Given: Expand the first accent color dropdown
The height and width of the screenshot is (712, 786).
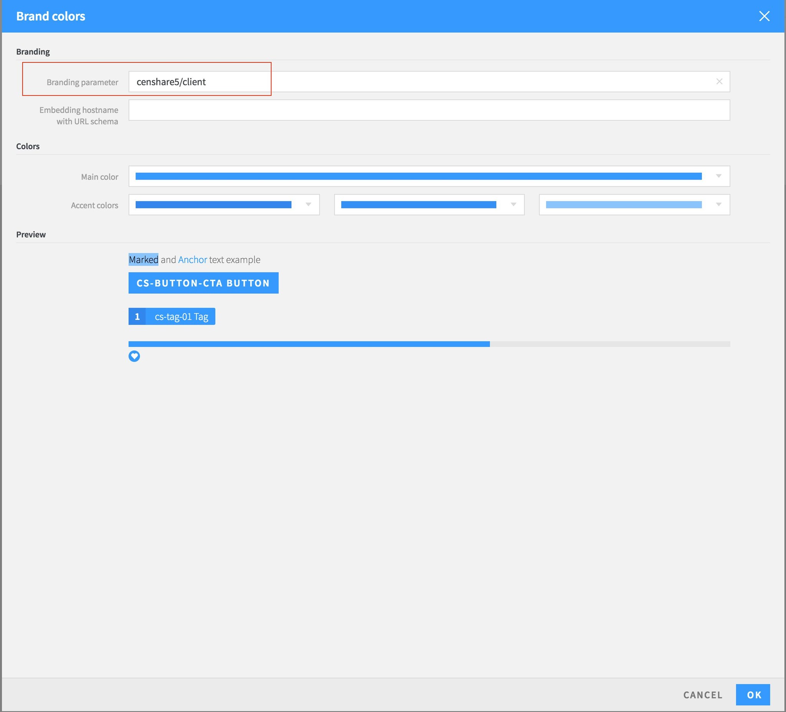Looking at the screenshot, I should coord(308,205).
